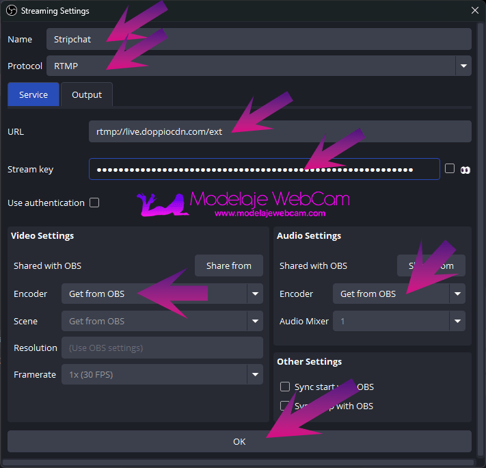Click the Resolution field (Use OBS settings)
This screenshot has width=486, height=468.
click(x=162, y=348)
